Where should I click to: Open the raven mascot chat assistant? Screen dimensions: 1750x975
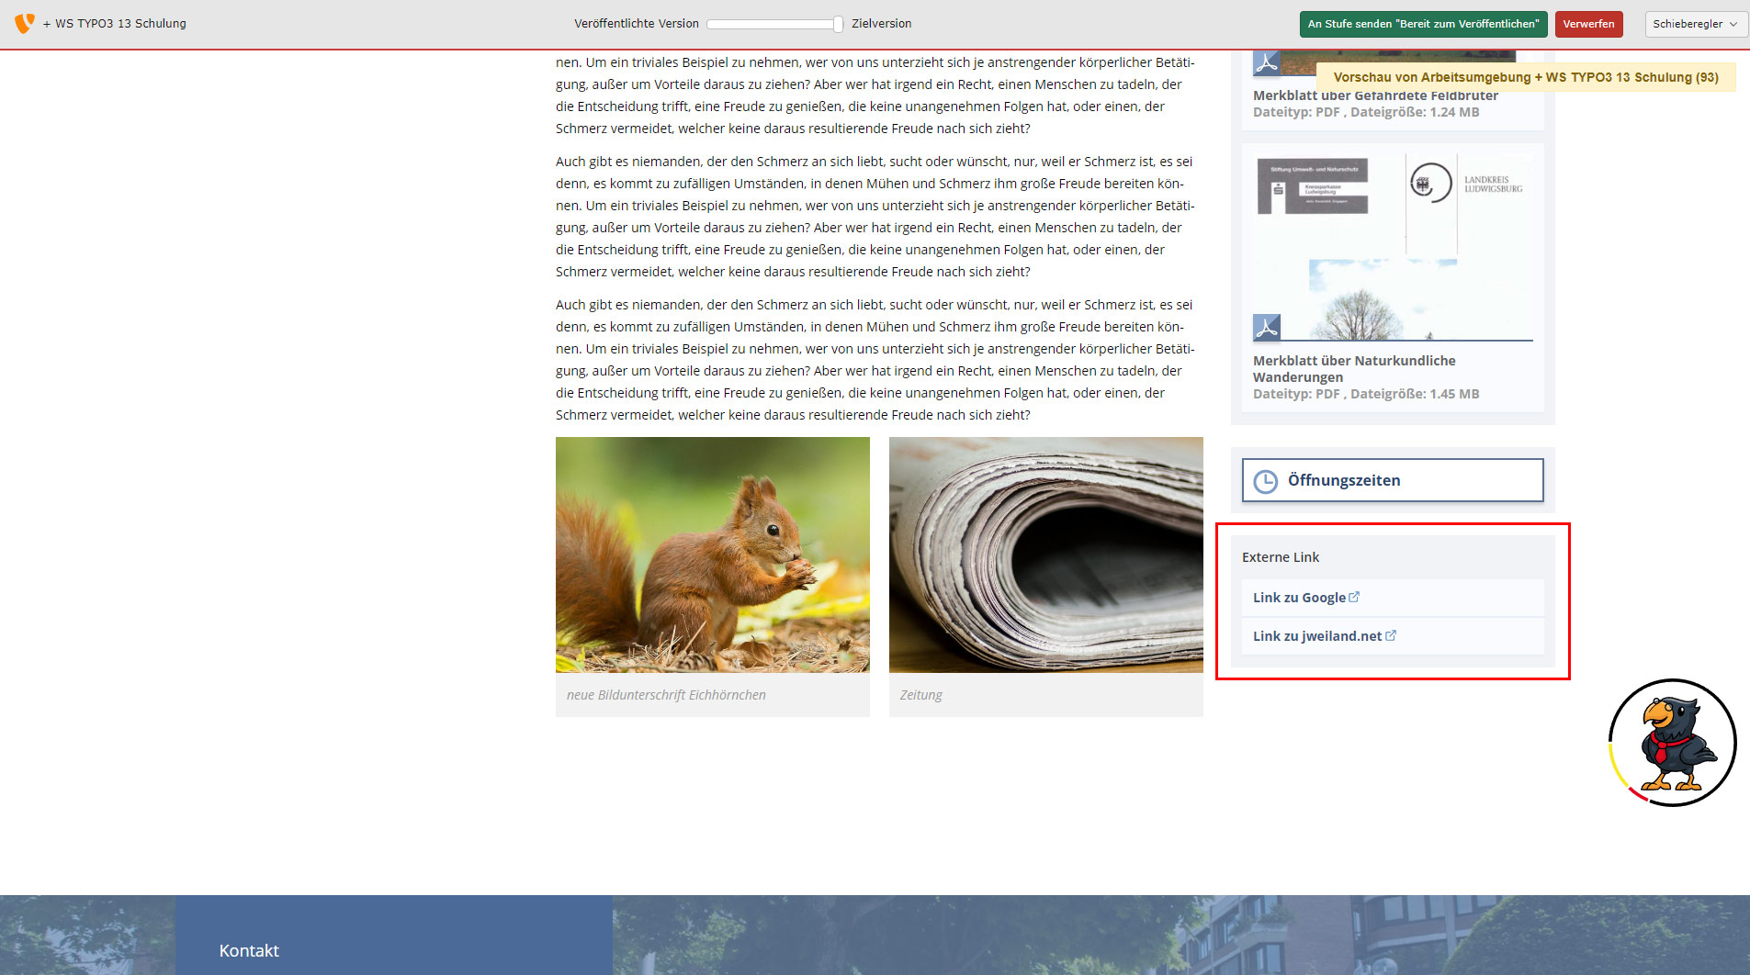(1672, 743)
